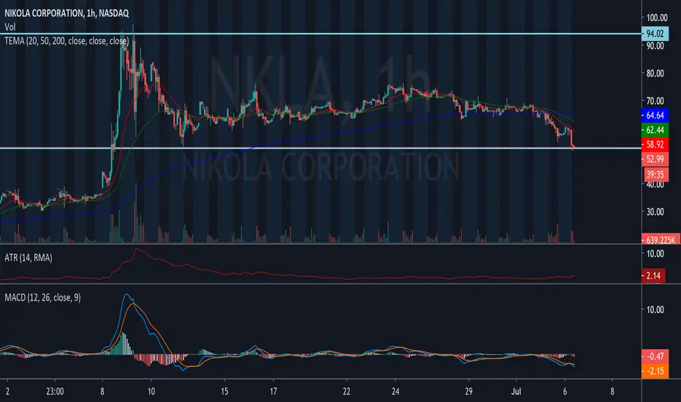
Task: Click the 24 date label on time axis
Action: coord(395,392)
